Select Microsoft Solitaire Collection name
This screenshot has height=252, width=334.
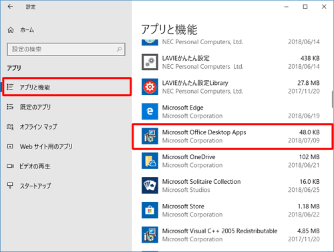[x=201, y=182]
